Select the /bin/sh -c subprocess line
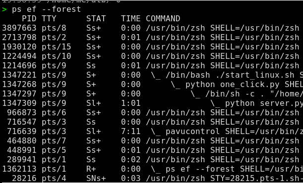Image resolution: width=303 pixels, height=183 pixels. [x=152, y=94]
